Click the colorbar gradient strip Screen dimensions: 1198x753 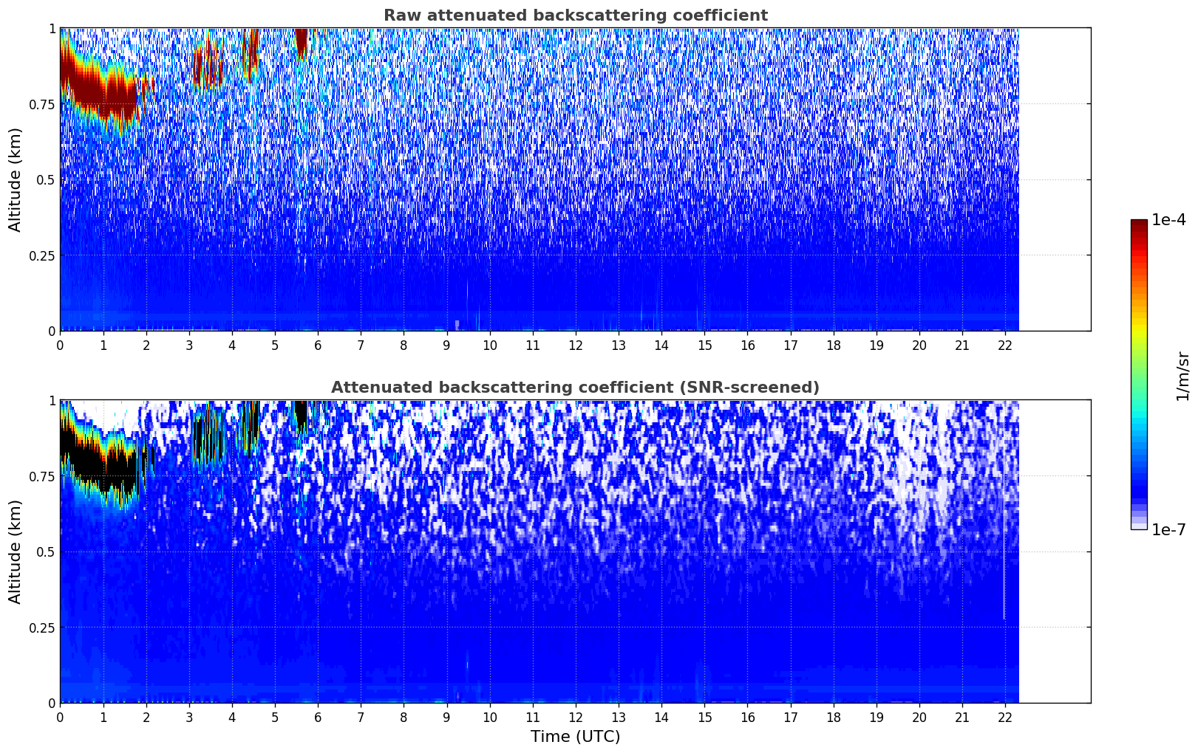(1139, 374)
